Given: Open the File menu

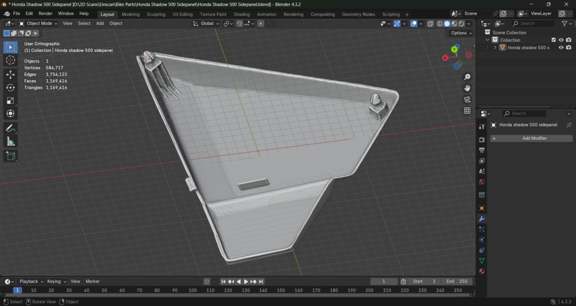Looking at the screenshot, I should 17,14.
